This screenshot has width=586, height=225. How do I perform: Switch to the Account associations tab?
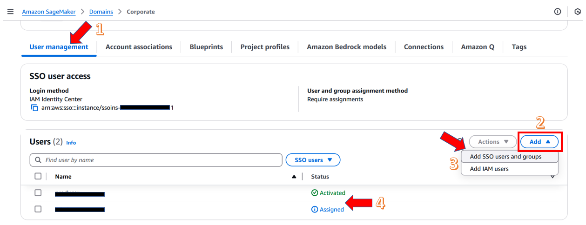click(139, 47)
